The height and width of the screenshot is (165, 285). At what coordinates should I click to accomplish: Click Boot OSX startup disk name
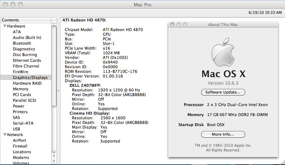point(216,125)
